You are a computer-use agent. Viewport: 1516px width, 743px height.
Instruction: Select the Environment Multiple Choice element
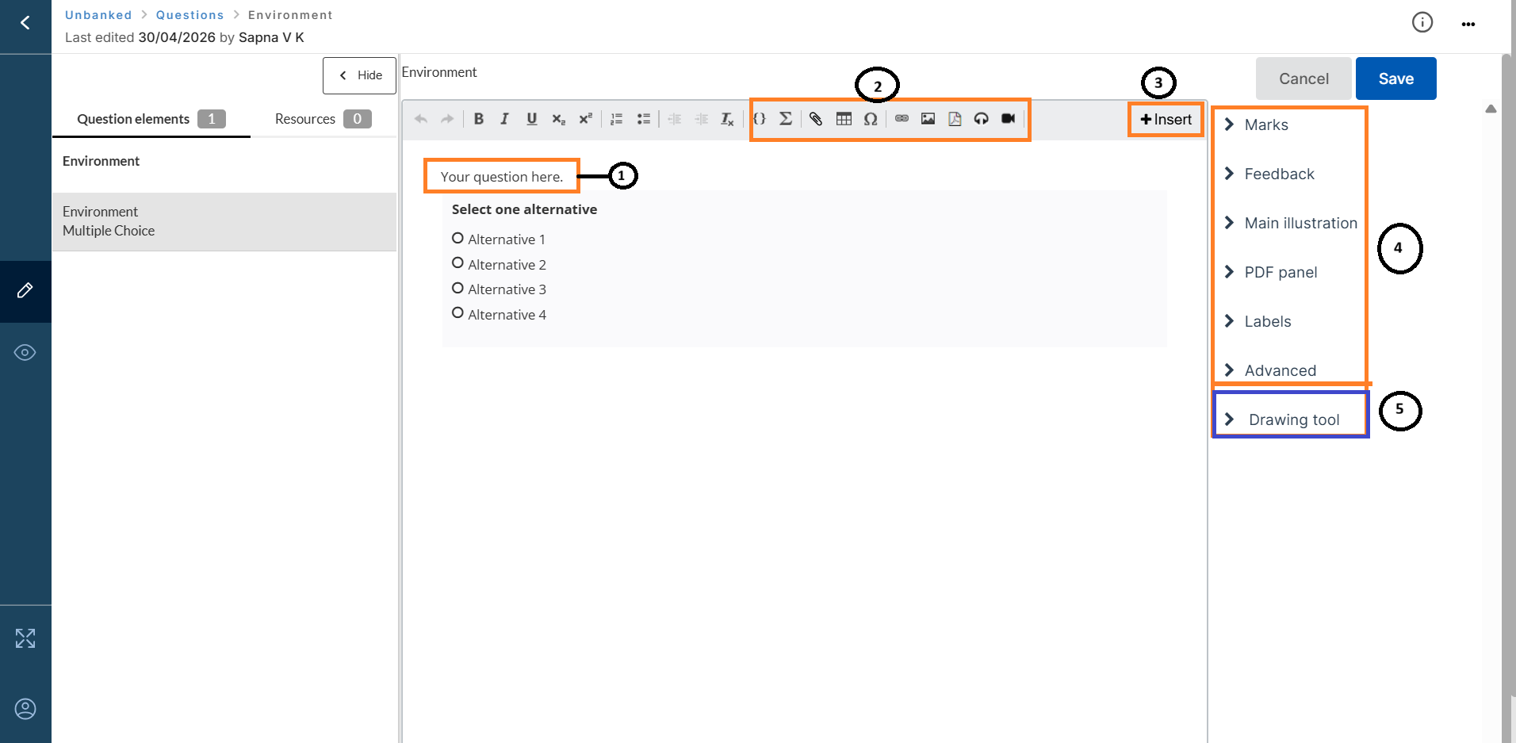click(x=224, y=221)
